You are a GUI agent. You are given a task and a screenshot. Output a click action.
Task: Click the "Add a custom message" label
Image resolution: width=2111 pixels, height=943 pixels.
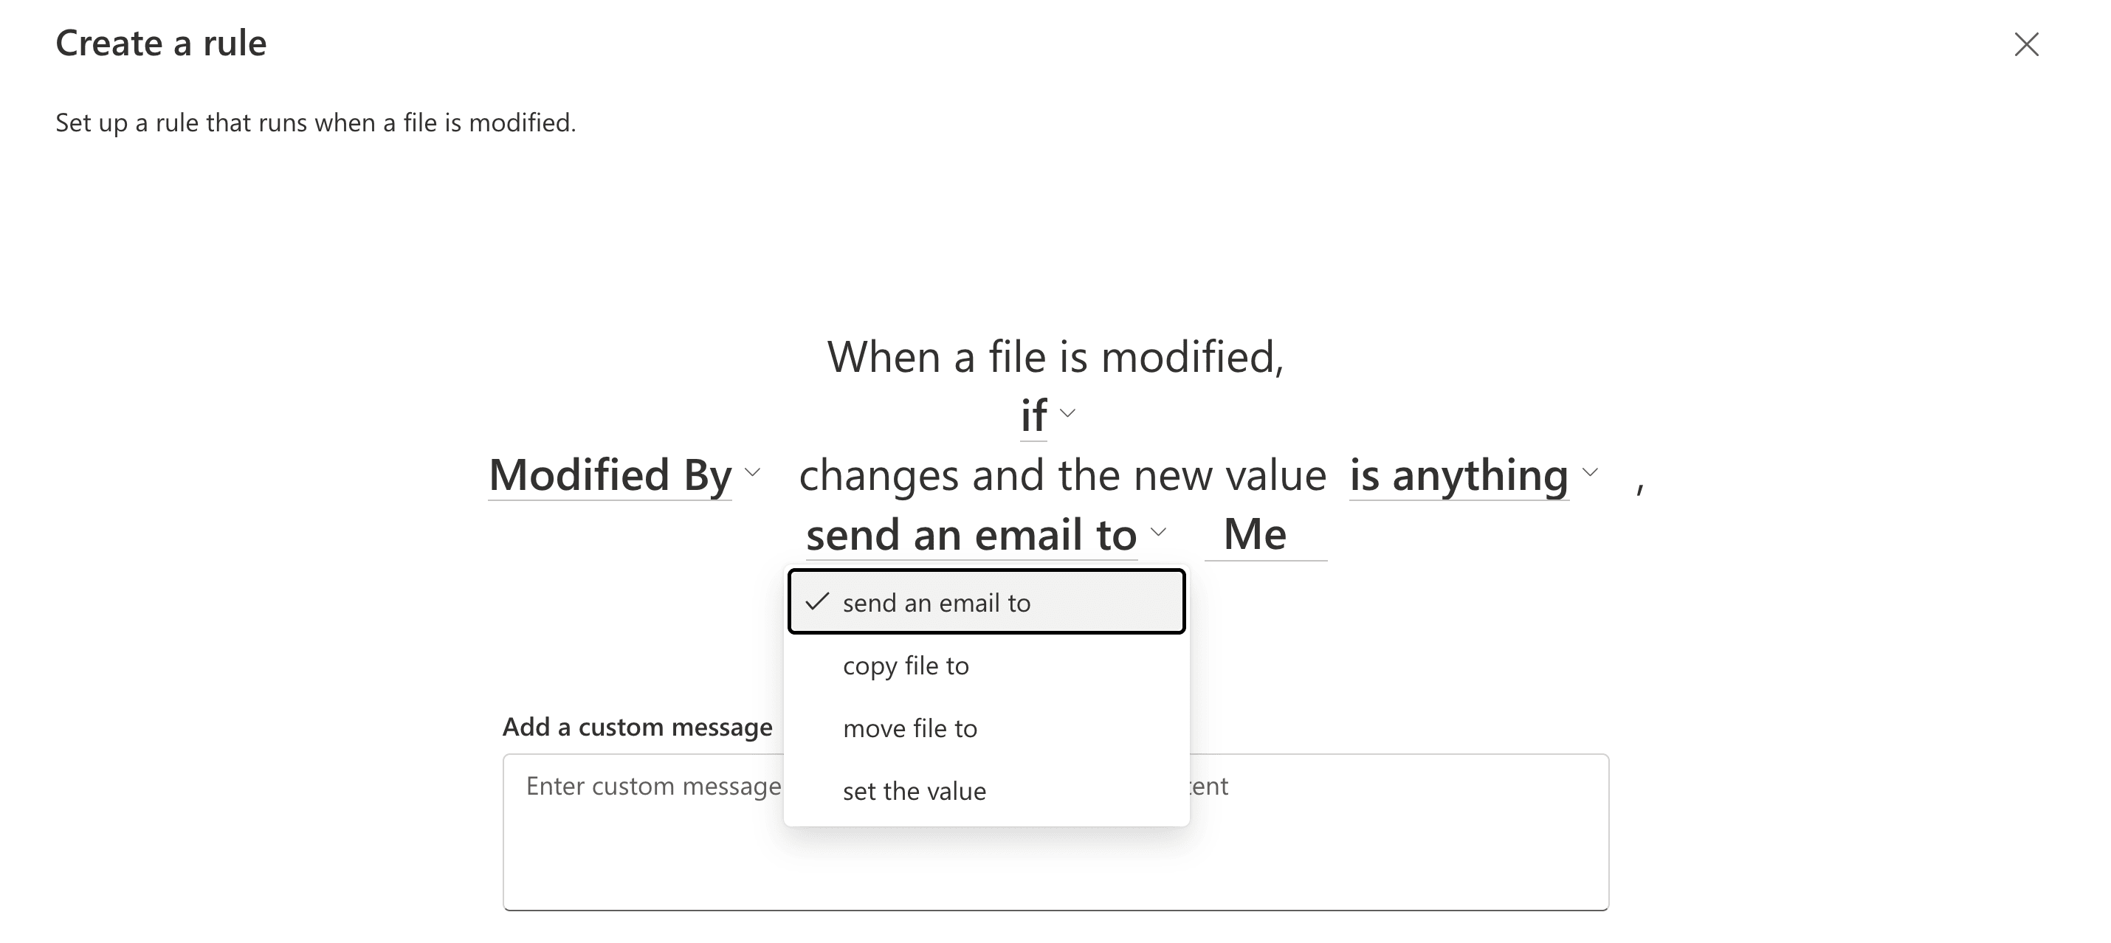[638, 726]
